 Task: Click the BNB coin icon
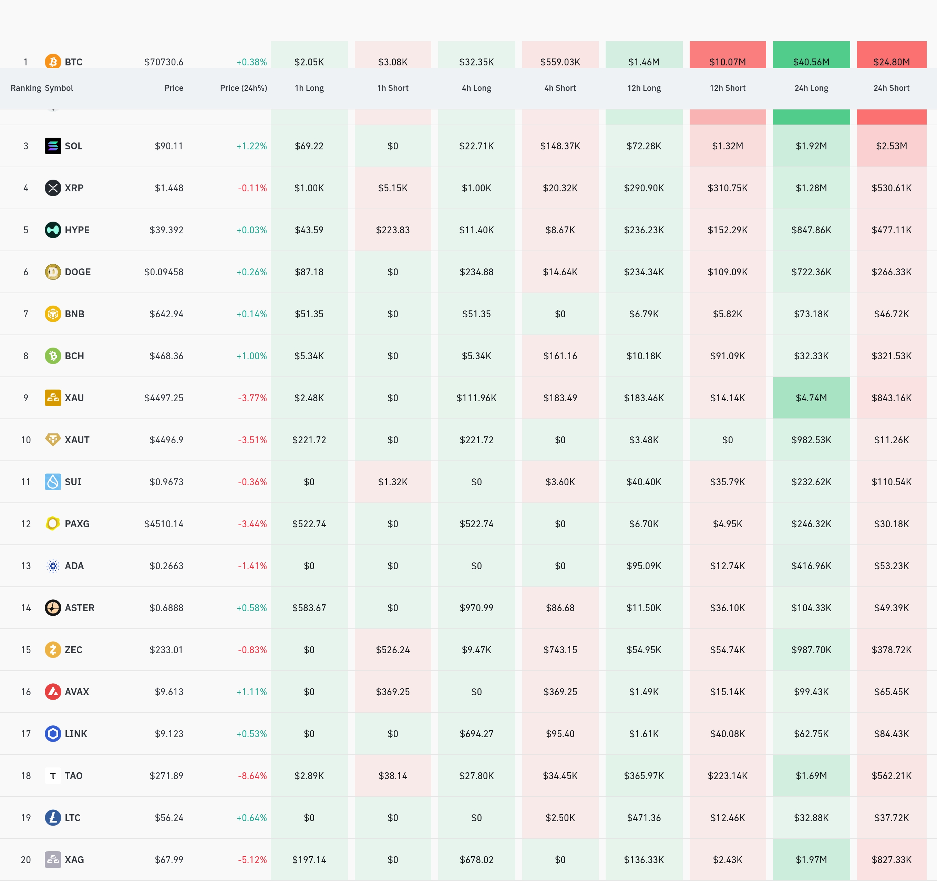(53, 314)
